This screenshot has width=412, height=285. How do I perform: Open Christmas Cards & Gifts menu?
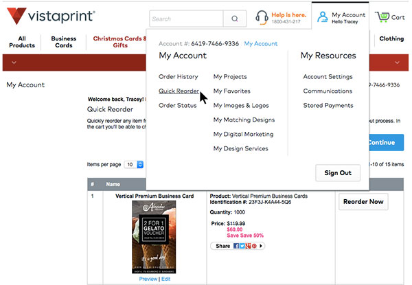(119, 42)
